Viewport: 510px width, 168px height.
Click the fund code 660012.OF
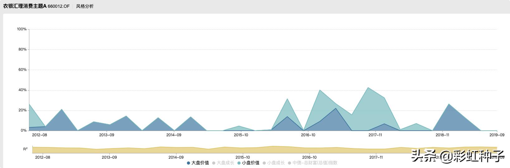click(59, 6)
